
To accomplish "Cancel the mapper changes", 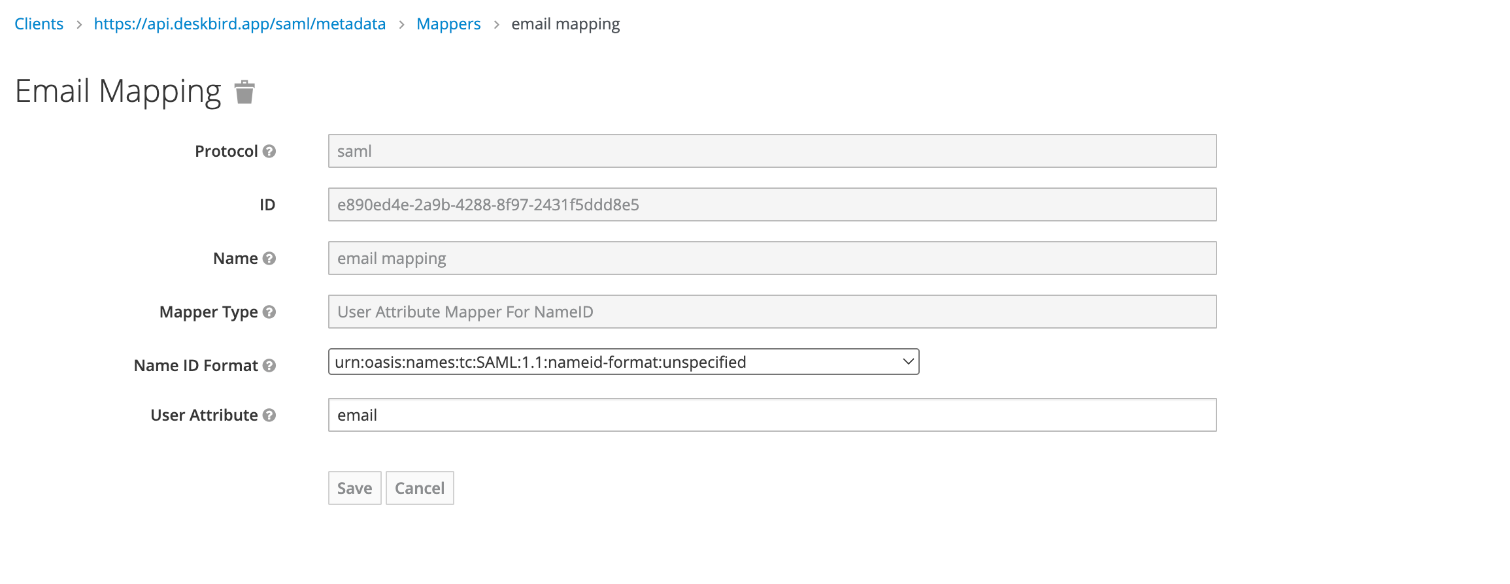I will point(420,489).
